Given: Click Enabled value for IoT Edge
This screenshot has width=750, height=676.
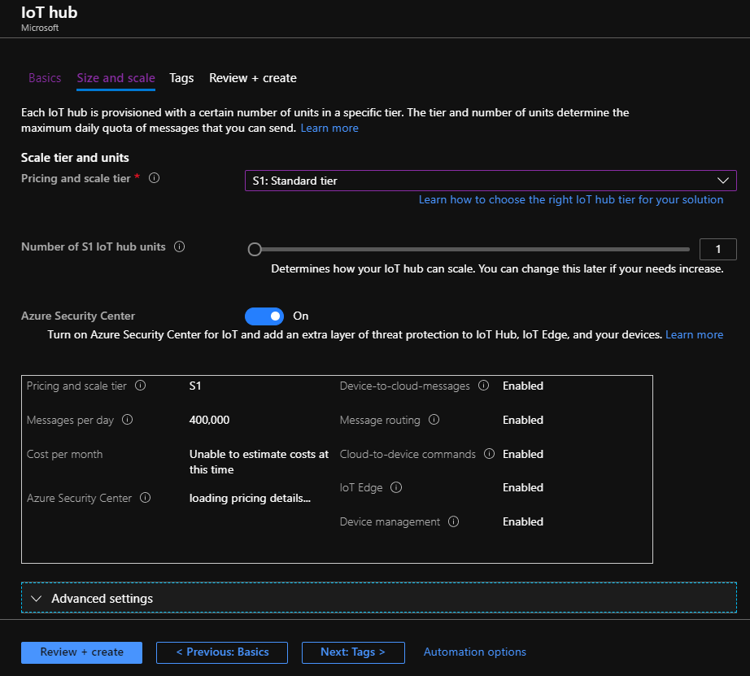Looking at the screenshot, I should pyautogui.click(x=523, y=487).
